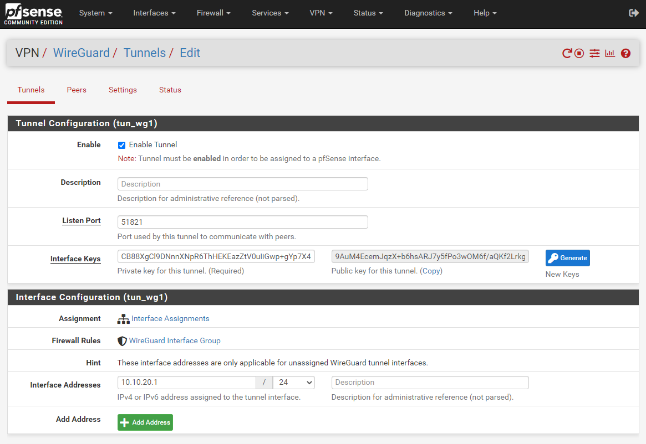Image resolution: width=646 pixels, height=444 pixels.
Task: Expand the Firewall menu
Action: [213, 13]
